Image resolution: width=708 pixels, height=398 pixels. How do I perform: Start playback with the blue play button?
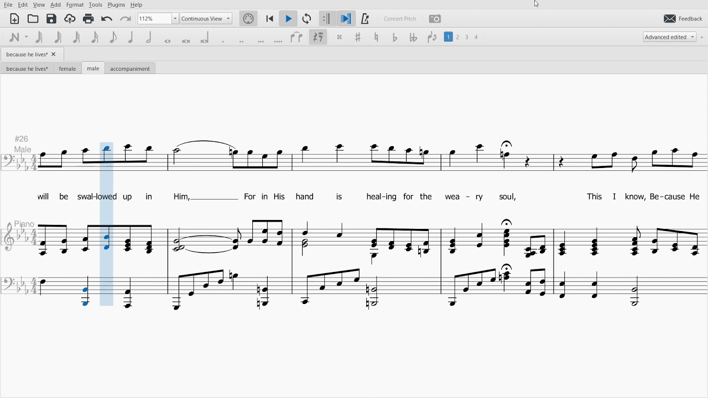[x=288, y=19]
